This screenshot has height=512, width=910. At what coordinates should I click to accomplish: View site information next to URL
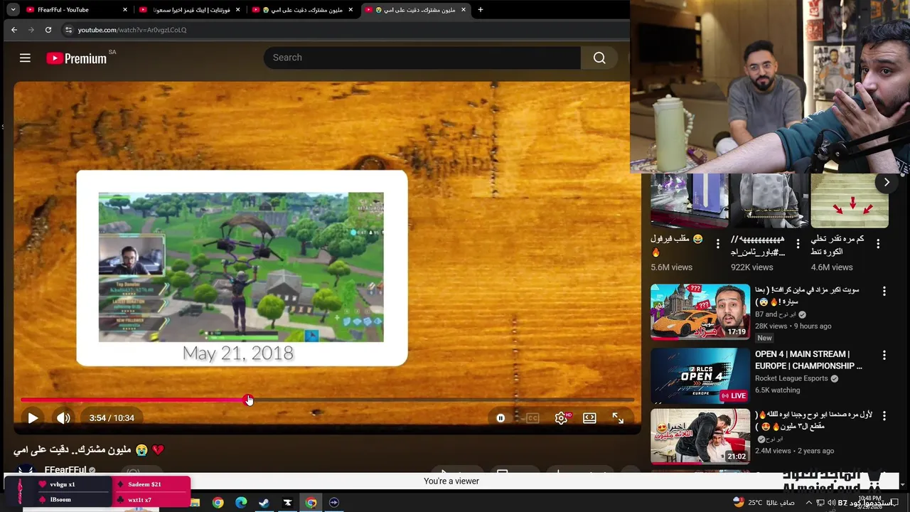[68, 30]
